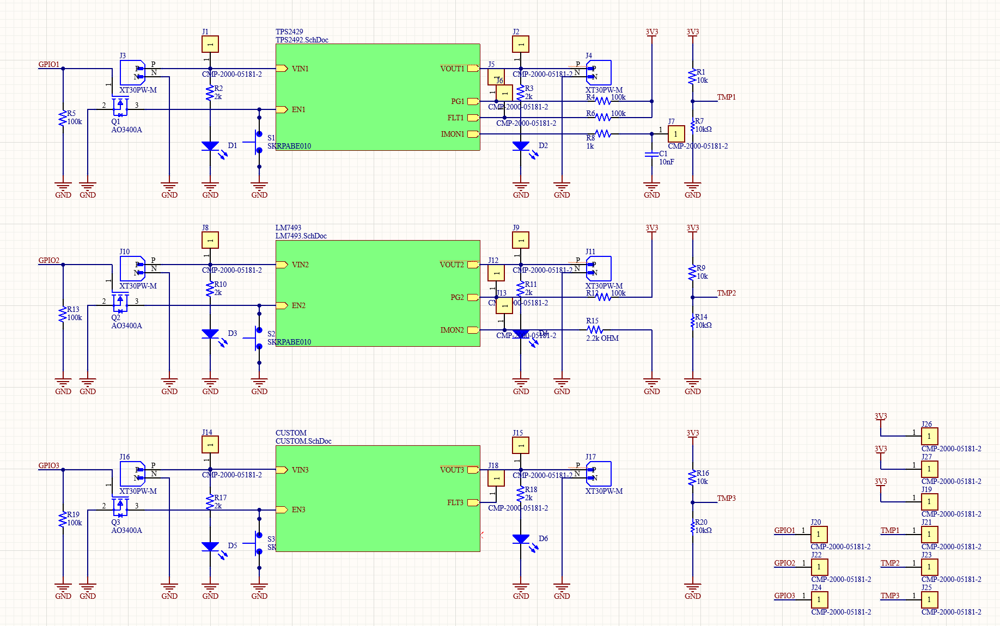Image resolution: width=1000 pixels, height=626 pixels.
Task: Click the TPS2492.SchDoc file name label
Action: [x=302, y=40]
